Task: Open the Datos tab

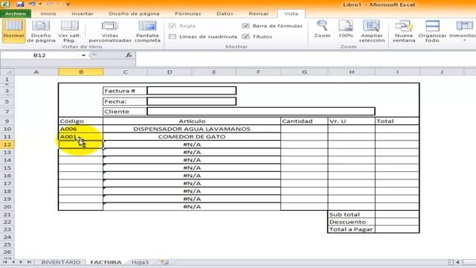Action: point(225,13)
